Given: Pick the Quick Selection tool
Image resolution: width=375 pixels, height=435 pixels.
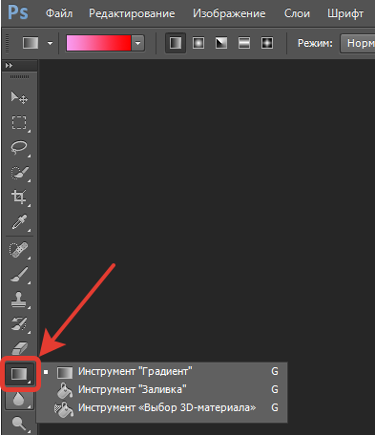Looking at the screenshot, I should (19, 173).
